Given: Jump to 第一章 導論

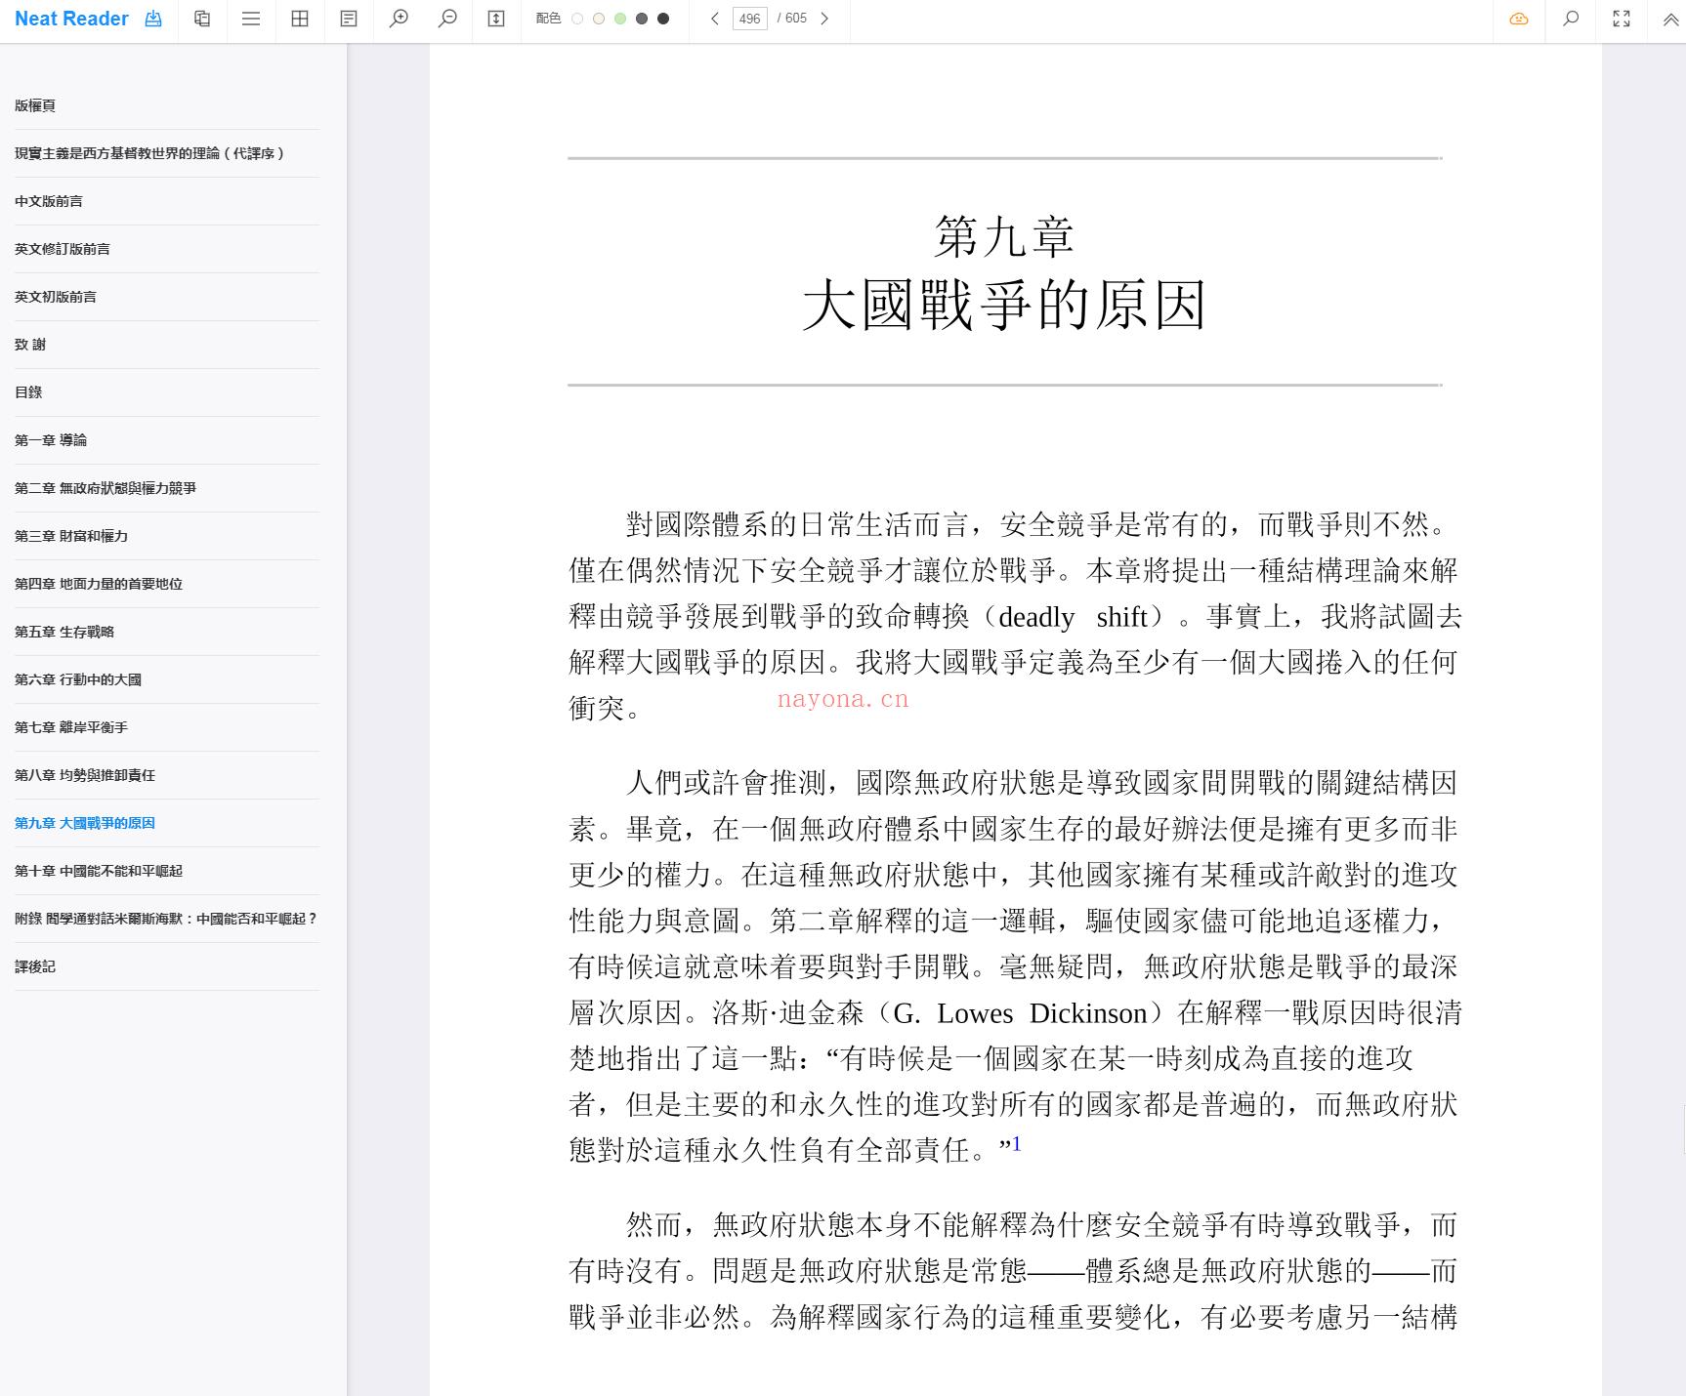Looking at the screenshot, I should click(51, 440).
